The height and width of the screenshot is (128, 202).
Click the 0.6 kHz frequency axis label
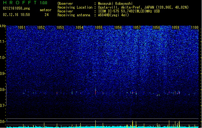tap(3, 122)
